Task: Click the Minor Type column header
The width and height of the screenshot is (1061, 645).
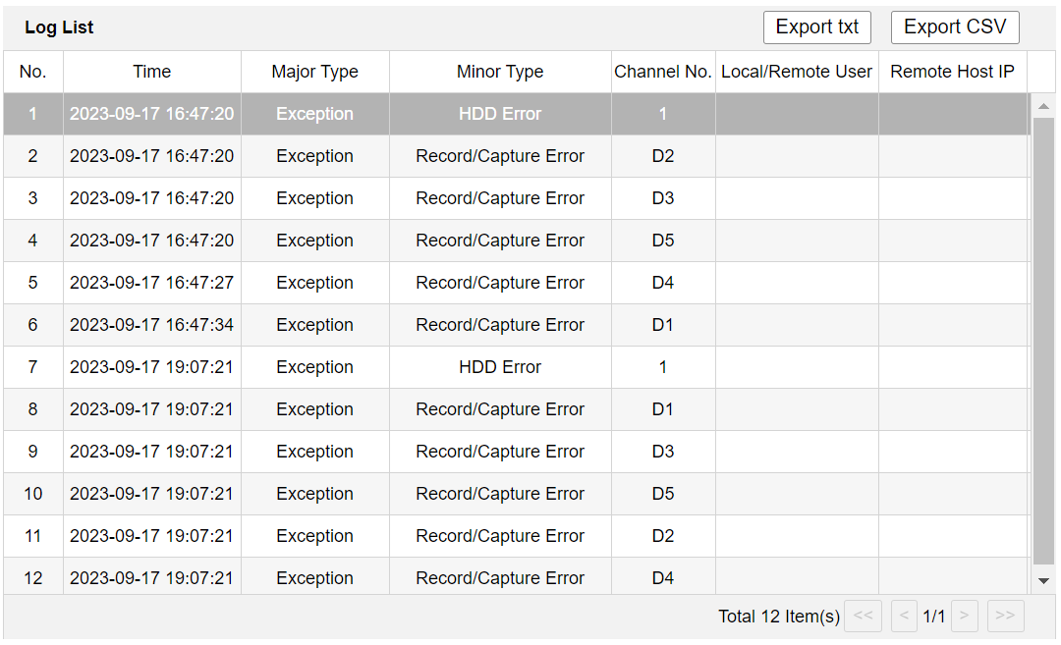Action: tap(499, 72)
